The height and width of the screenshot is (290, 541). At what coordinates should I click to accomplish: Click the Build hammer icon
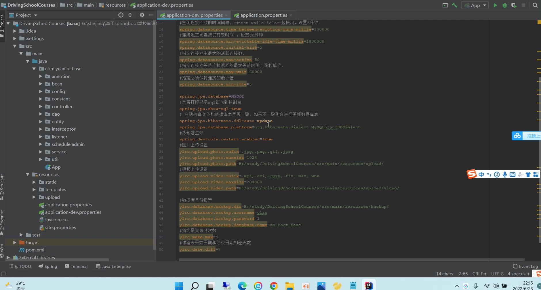coord(455,5)
